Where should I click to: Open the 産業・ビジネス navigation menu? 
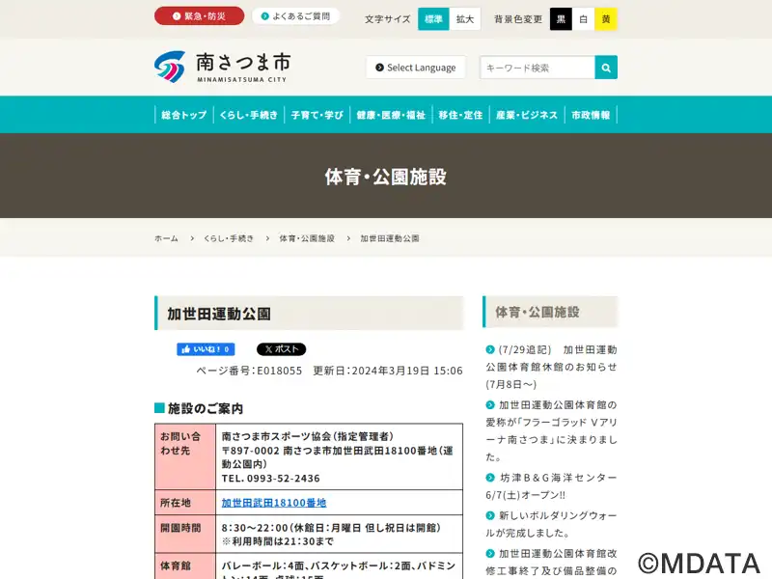coord(527,115)
